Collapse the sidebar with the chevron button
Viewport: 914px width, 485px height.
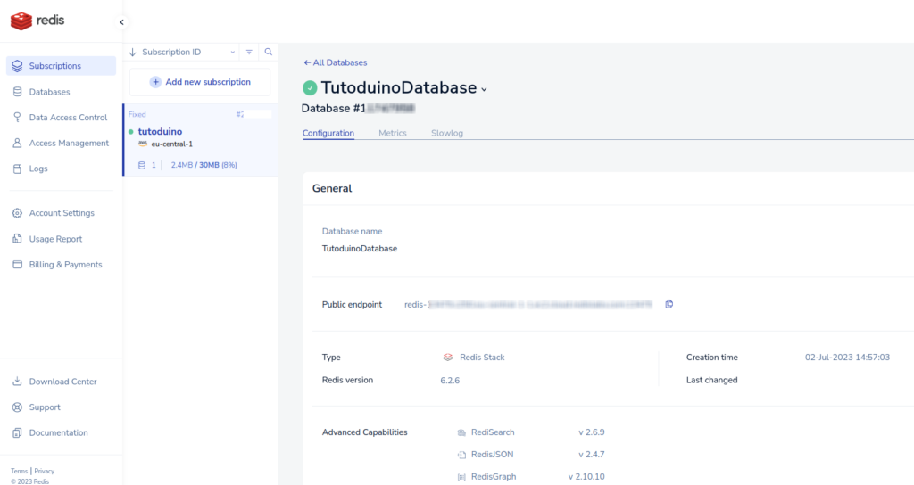point(121,22)
